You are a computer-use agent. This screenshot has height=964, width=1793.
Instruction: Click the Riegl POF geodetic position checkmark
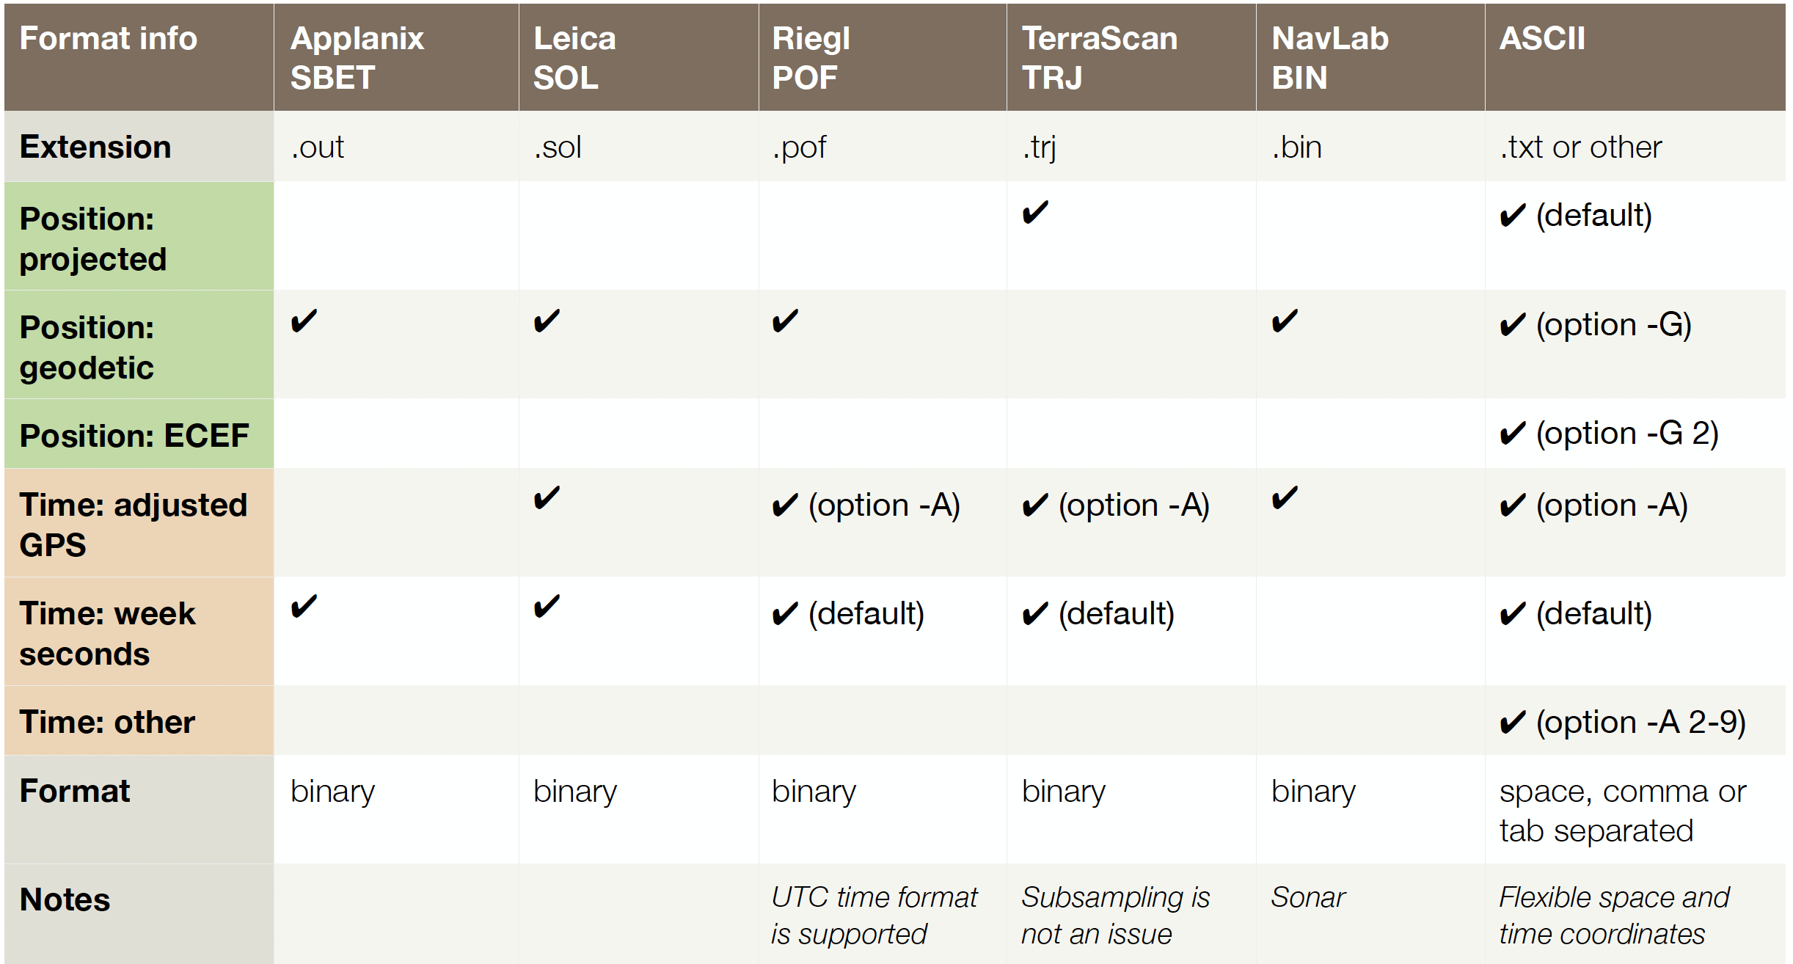click(x=785, y=321)
